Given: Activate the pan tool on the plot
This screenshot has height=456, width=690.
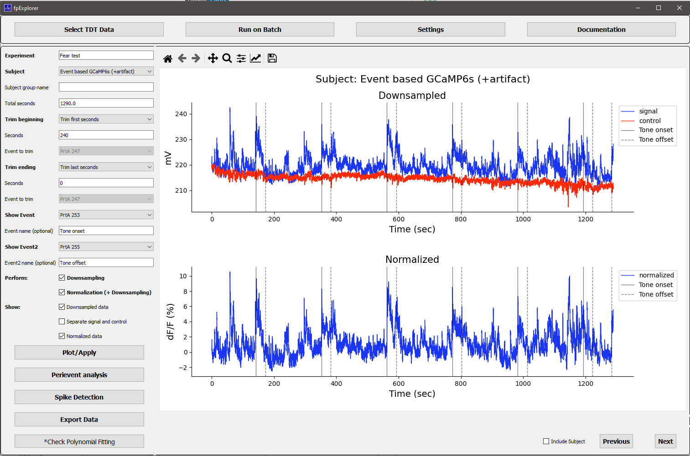Looking at the screenshot, I should [x=213, y=58].
